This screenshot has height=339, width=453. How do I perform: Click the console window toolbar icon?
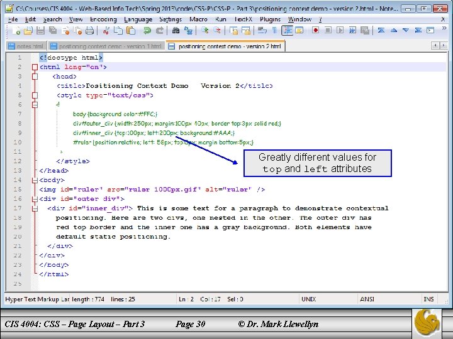(x=430, y=30)
